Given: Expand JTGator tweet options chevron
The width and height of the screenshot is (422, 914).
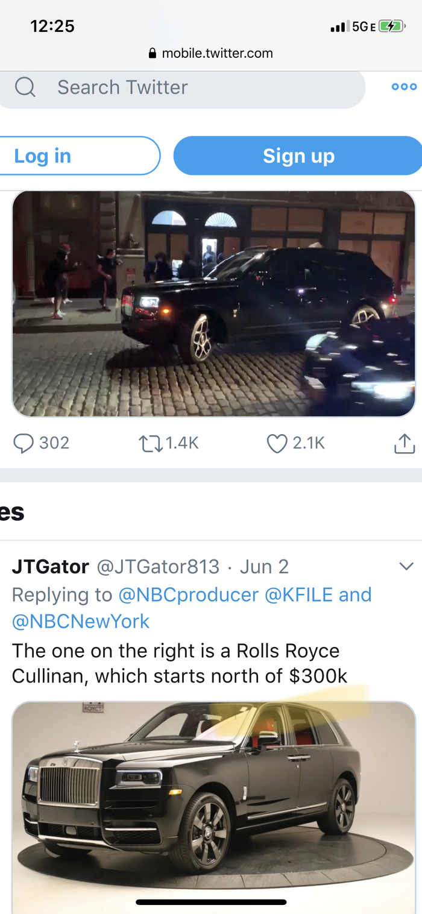Looking at the screenshot, I should click(406, 567).
